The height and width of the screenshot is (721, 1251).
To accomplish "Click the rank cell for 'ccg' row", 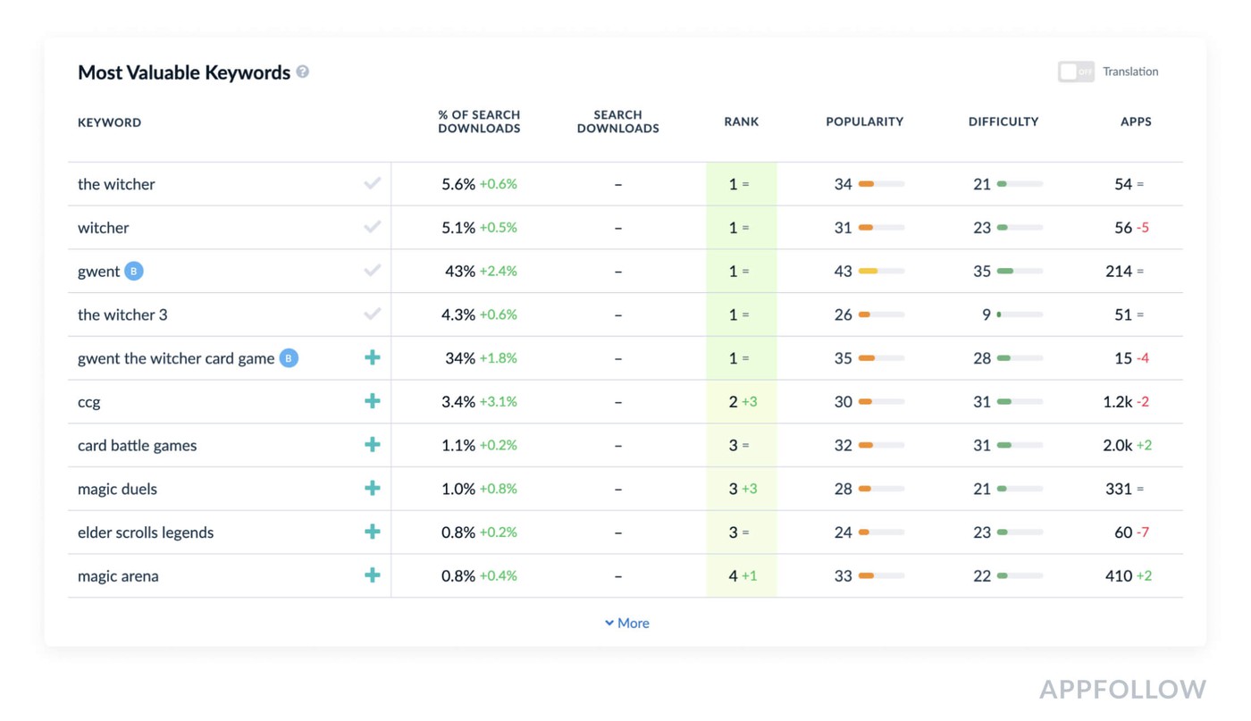I will coord(741,401).
